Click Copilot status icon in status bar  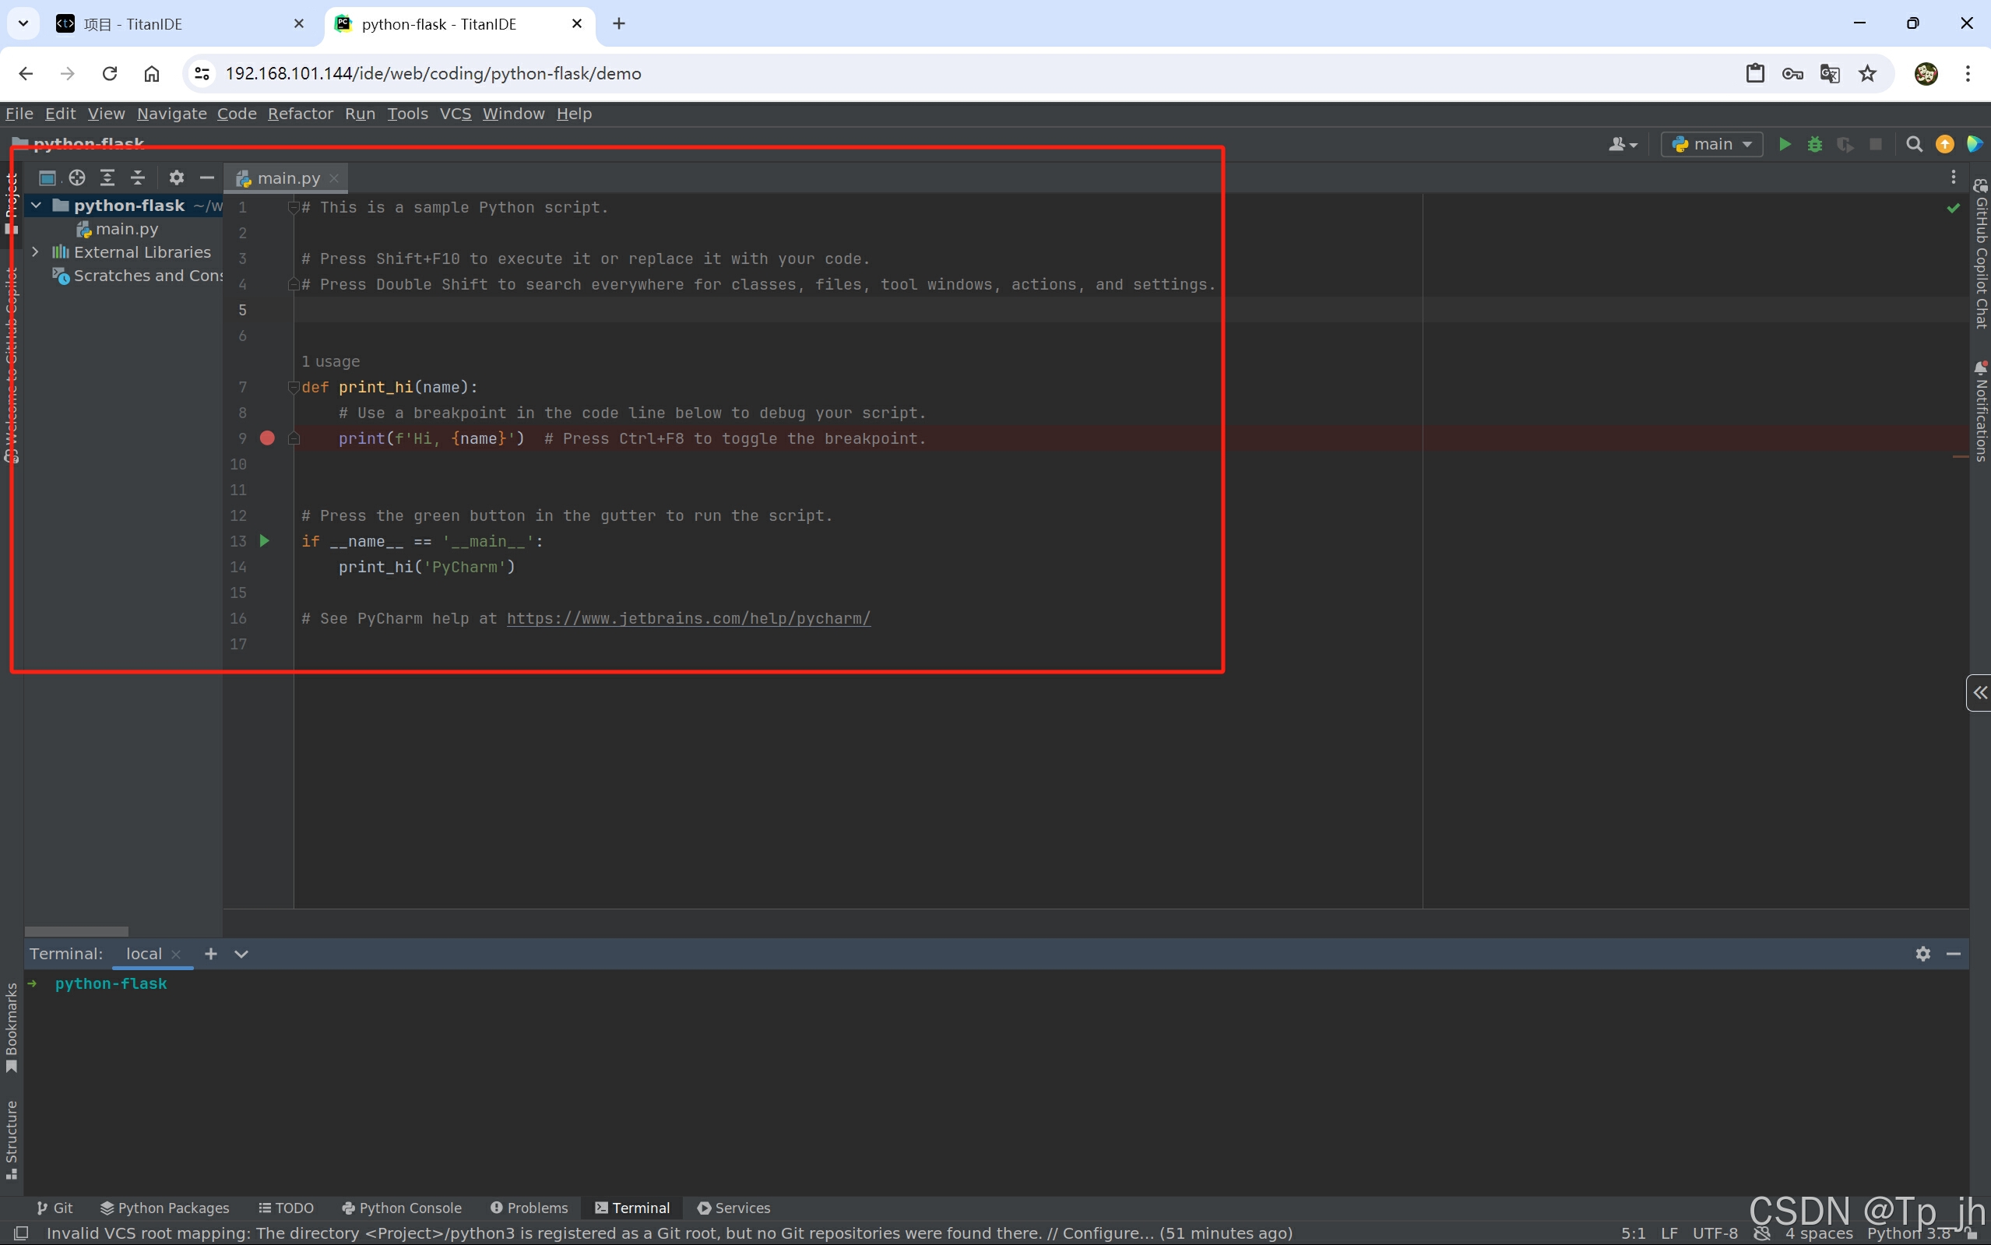click(x=1761, y=1233)
